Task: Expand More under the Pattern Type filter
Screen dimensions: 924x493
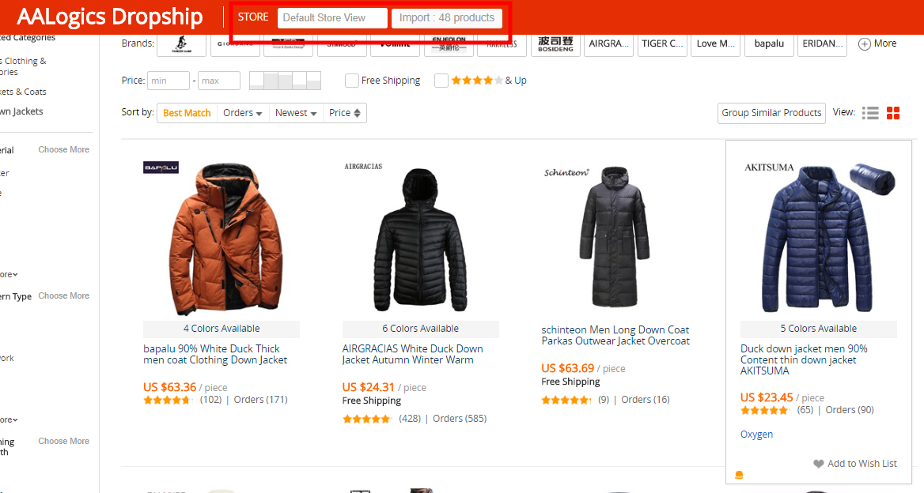Action: coord(9,420)
